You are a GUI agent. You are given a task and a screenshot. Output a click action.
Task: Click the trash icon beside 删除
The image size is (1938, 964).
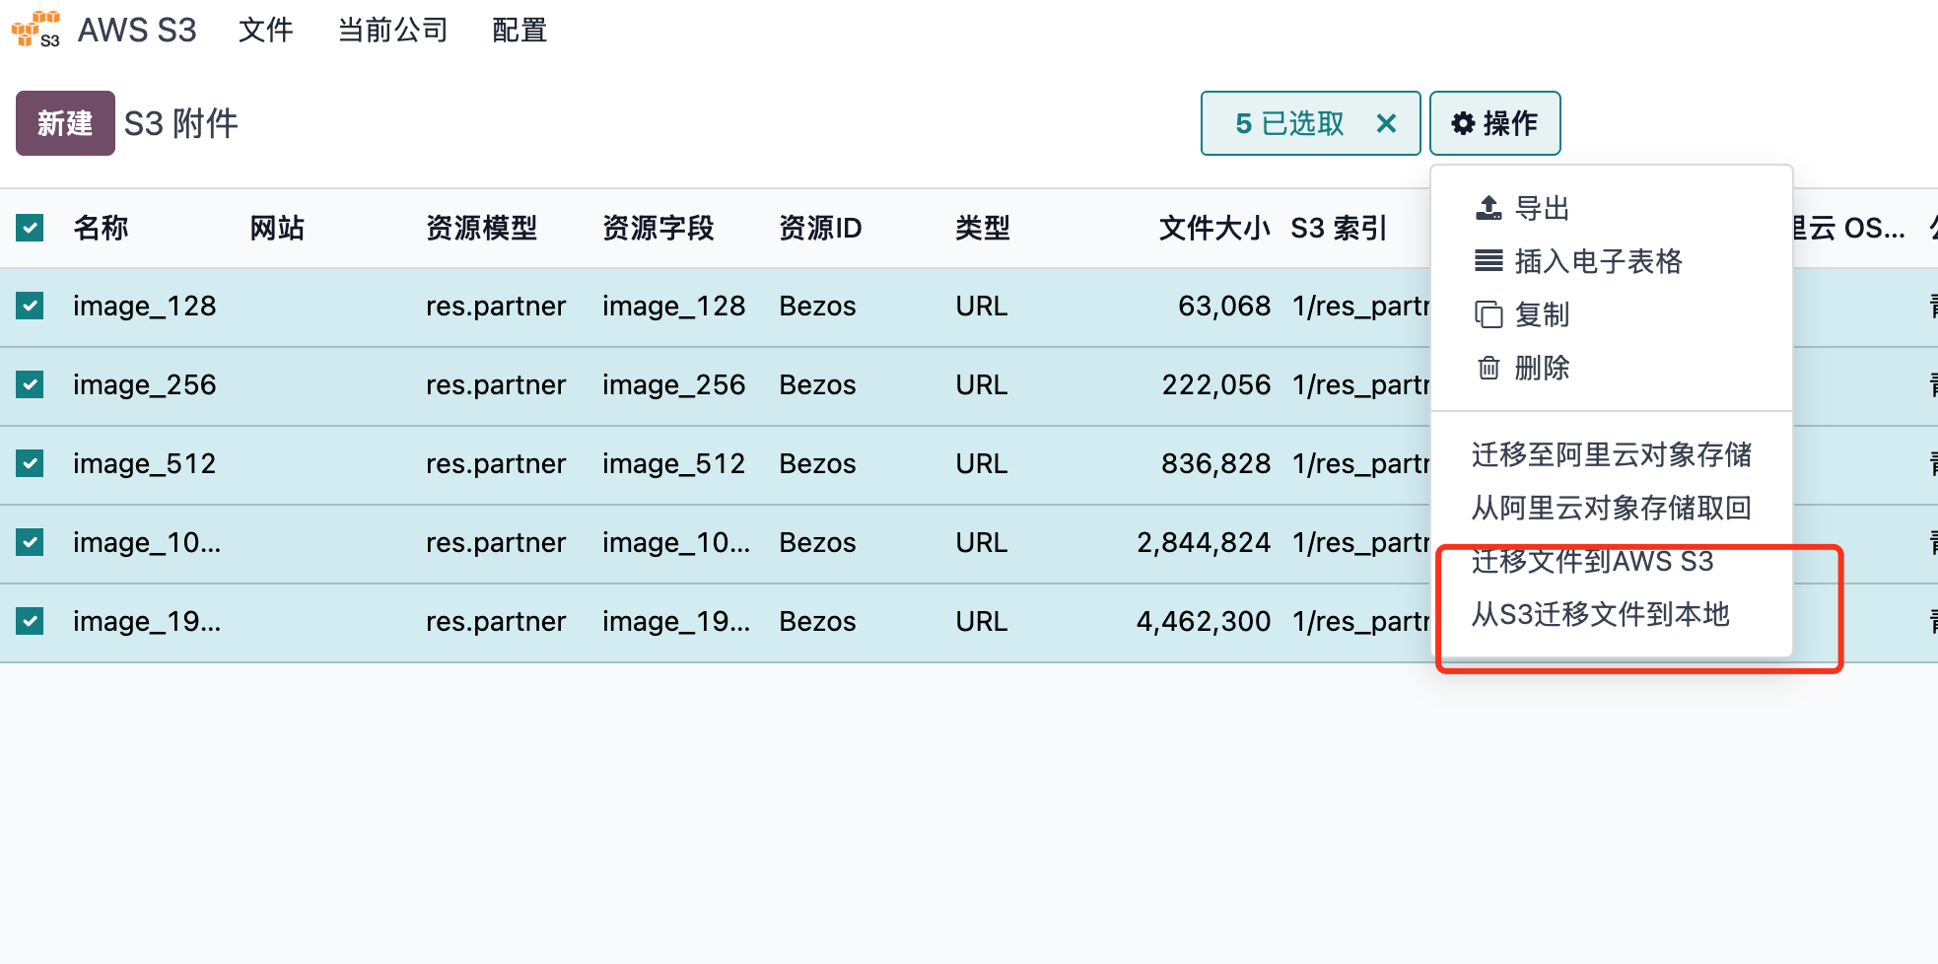(x=1488, y=368)
